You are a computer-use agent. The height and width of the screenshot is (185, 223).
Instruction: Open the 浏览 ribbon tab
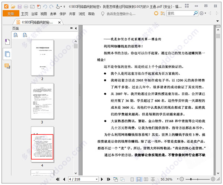82,14
